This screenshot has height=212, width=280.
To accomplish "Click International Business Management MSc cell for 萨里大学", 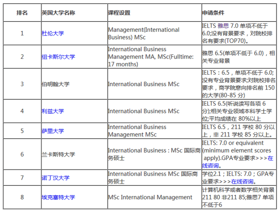I will 154,131.
